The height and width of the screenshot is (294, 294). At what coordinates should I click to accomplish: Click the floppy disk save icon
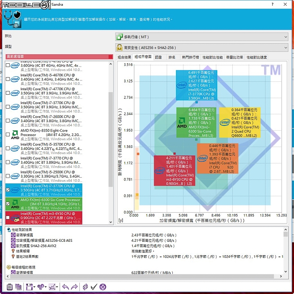pos(29,287)
